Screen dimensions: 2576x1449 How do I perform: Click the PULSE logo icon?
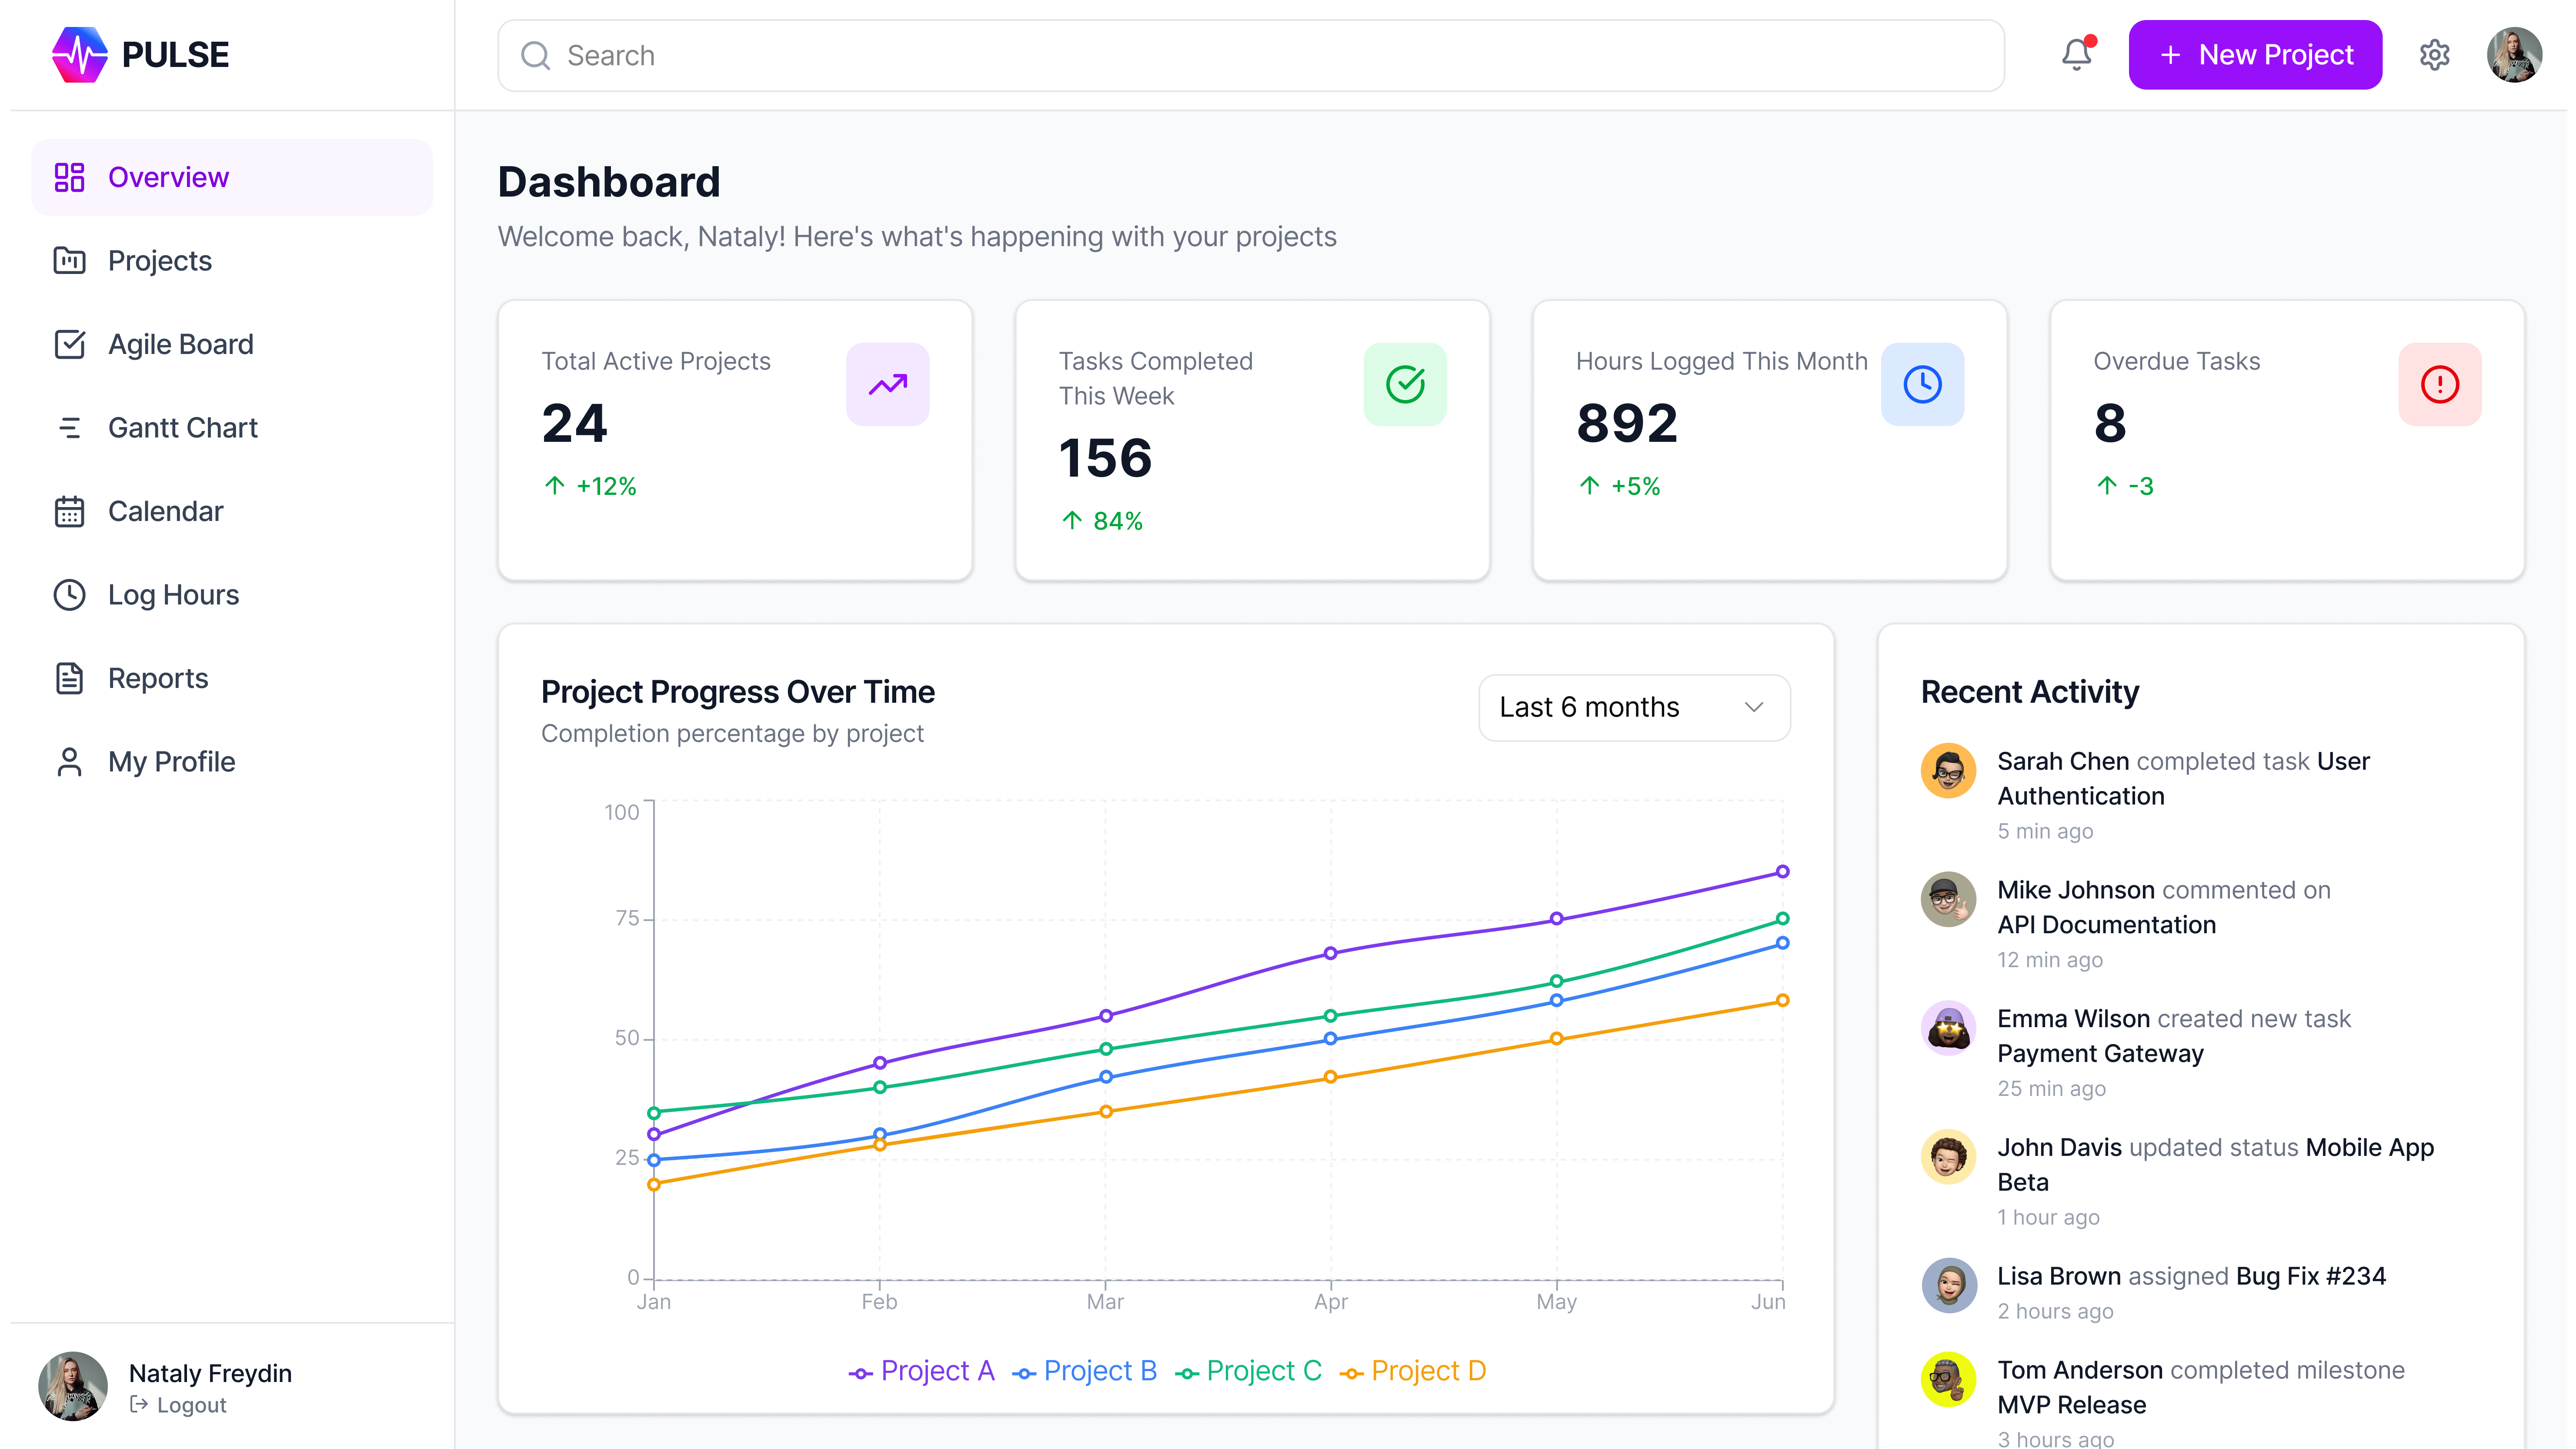[x=79, y=54]
